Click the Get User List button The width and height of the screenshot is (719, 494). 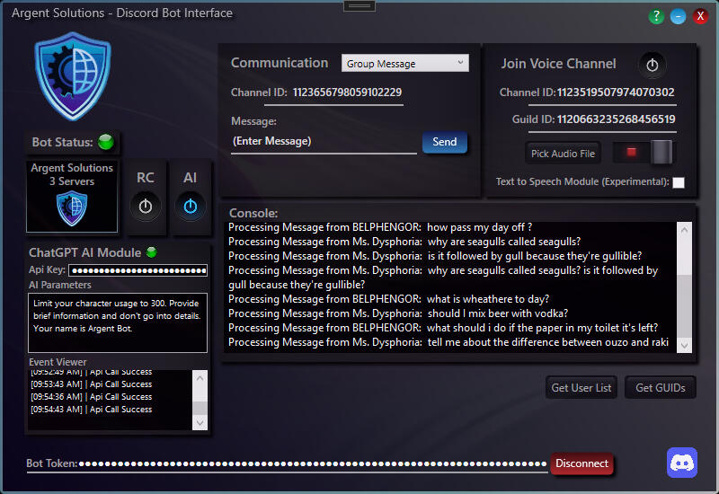(581, 387)
